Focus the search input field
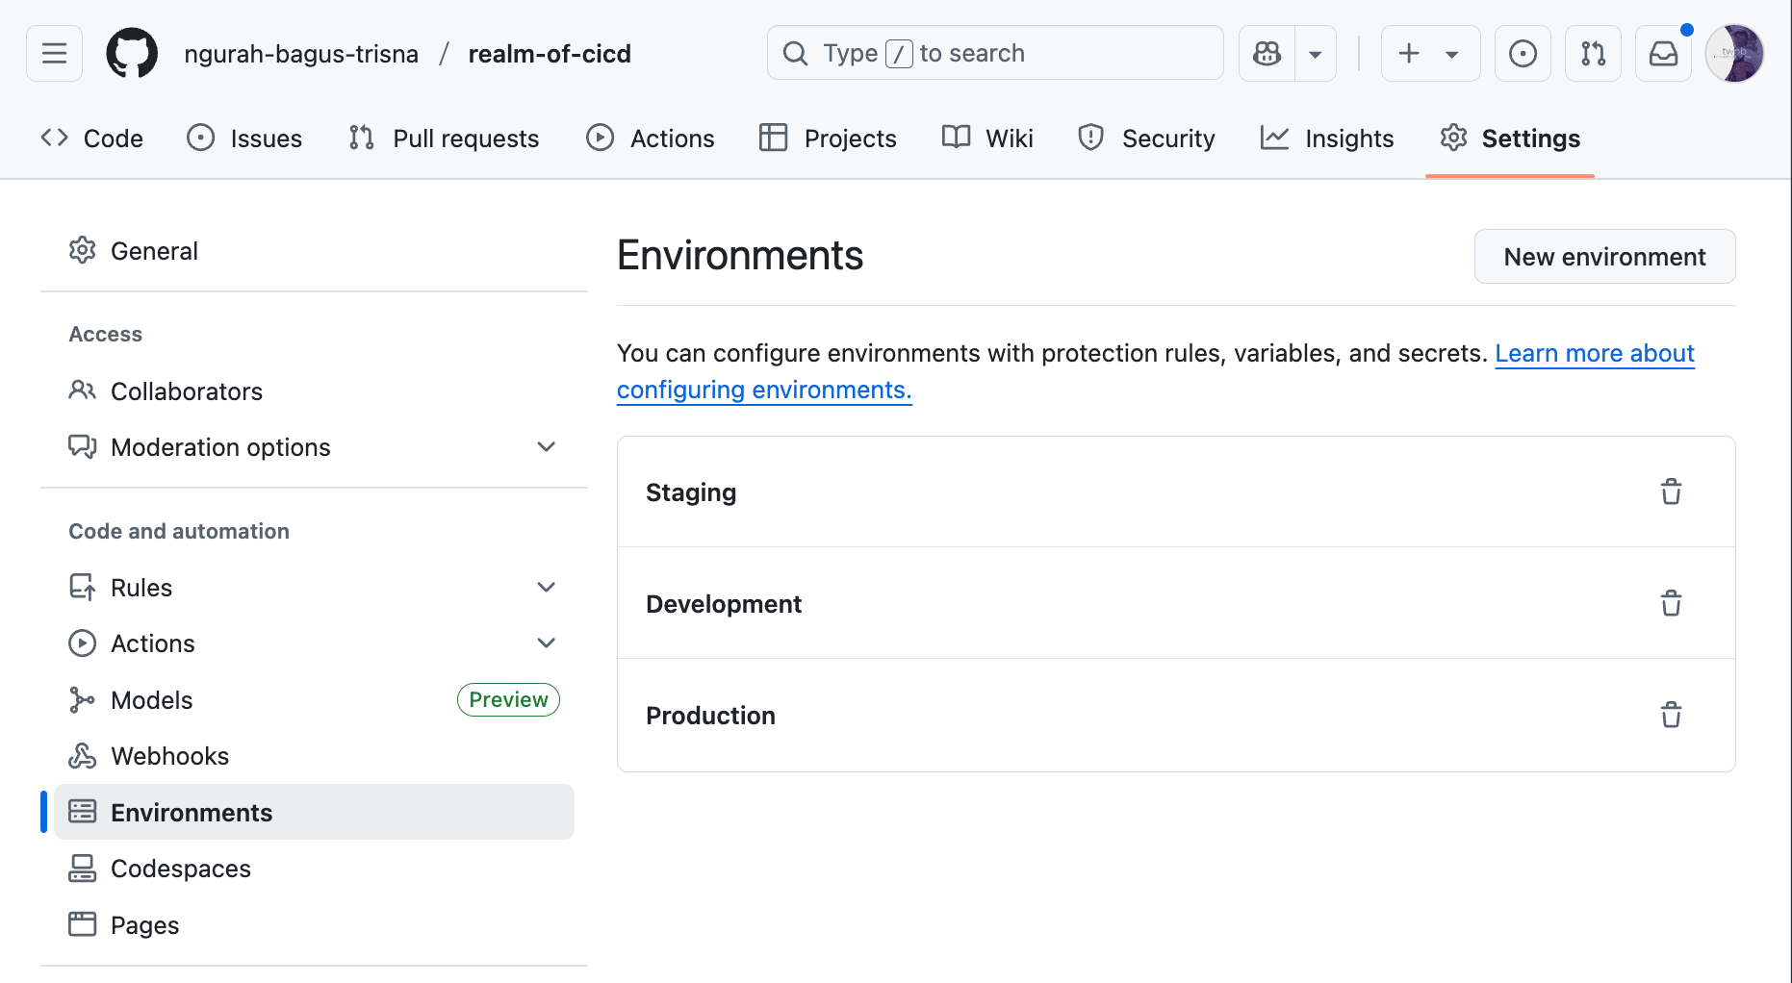 click(x=995, y=54)
